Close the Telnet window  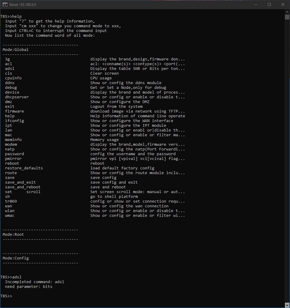coord(283,4)
